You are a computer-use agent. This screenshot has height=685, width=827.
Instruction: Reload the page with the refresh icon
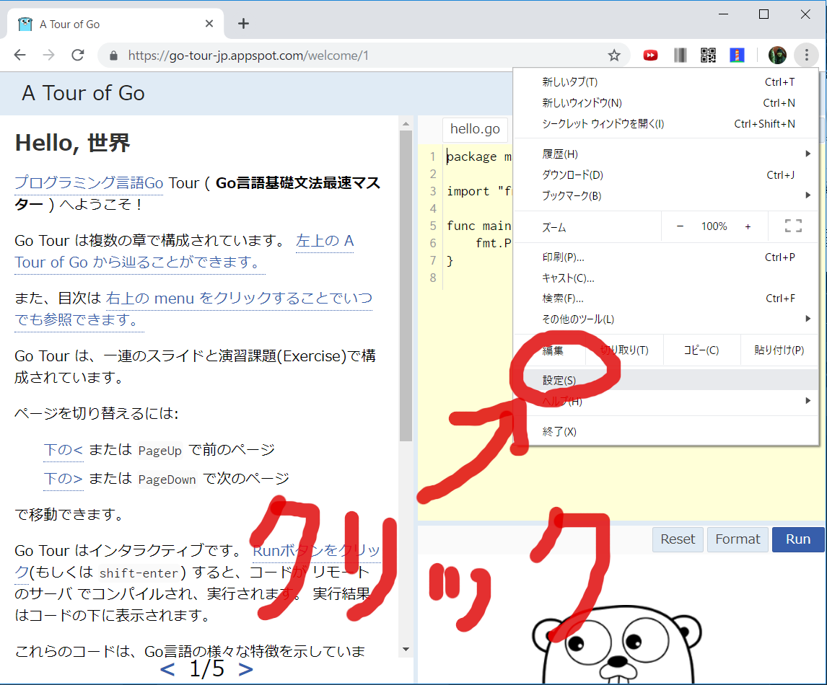point(78,55)
